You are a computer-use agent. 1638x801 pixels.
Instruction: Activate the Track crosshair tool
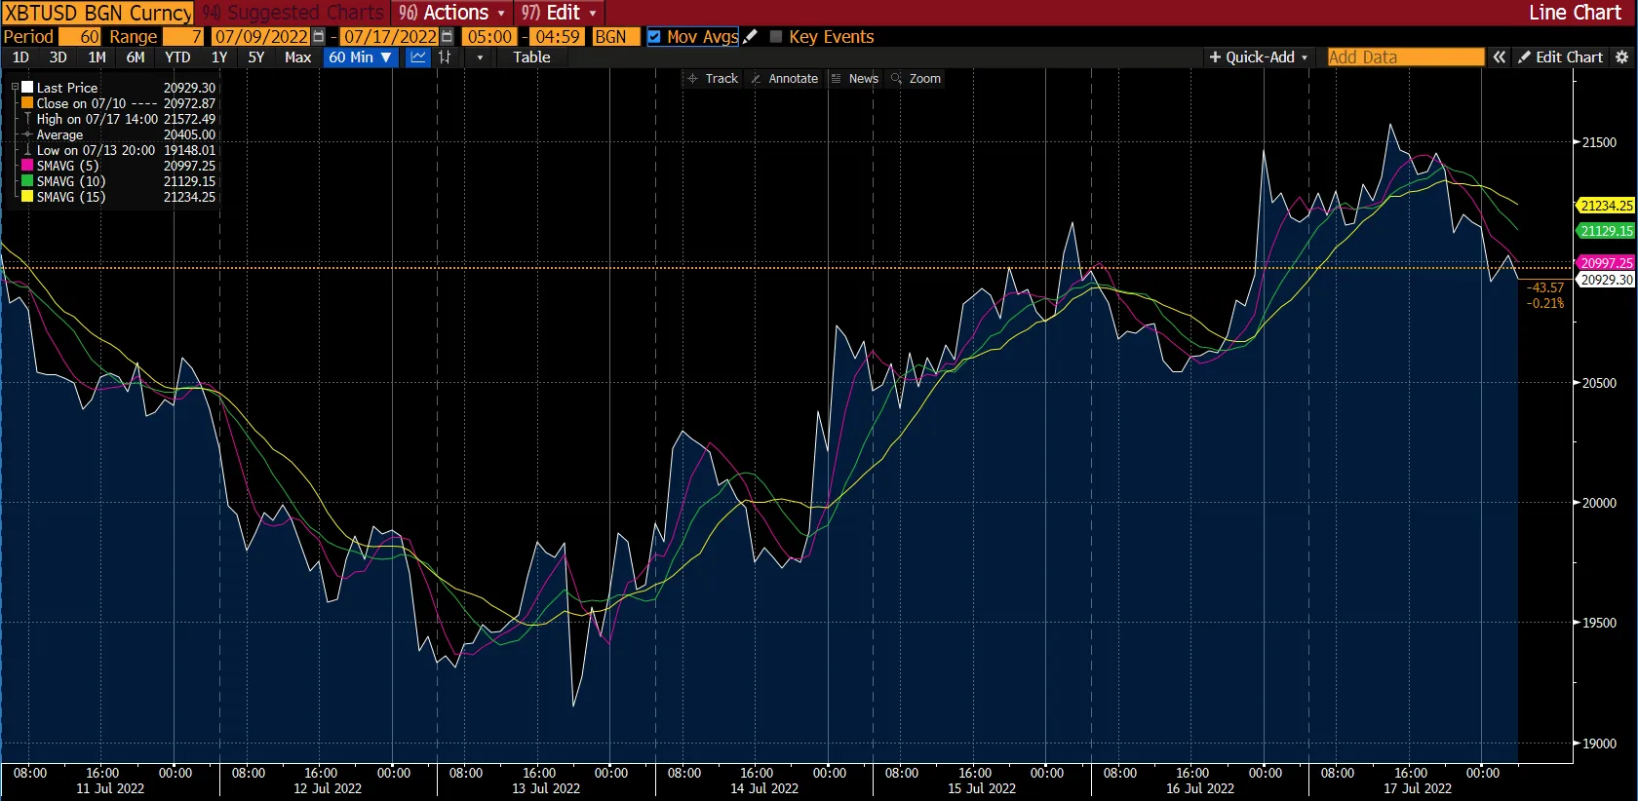(x=713, y=79)
